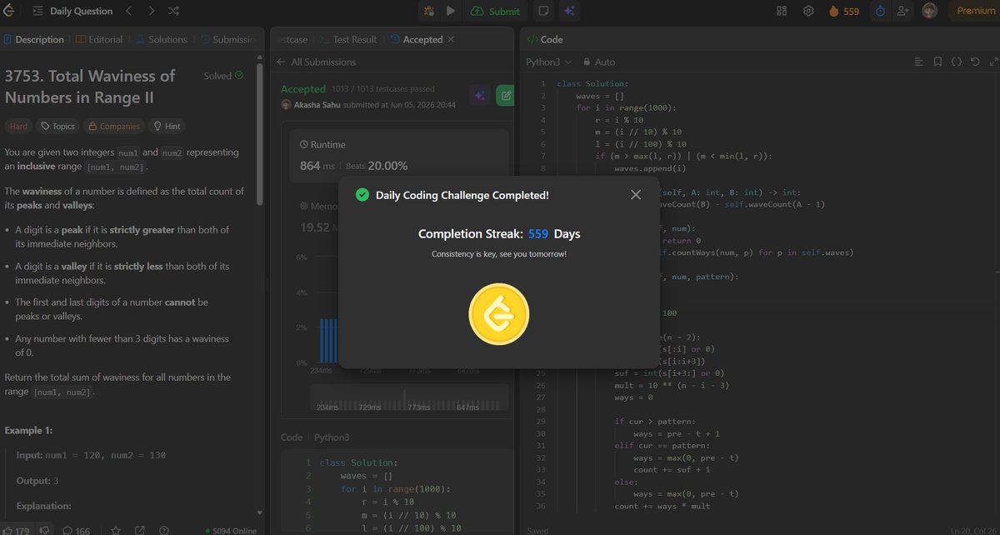
Task: Open the Runtime stats card
Action: point(398,156)
